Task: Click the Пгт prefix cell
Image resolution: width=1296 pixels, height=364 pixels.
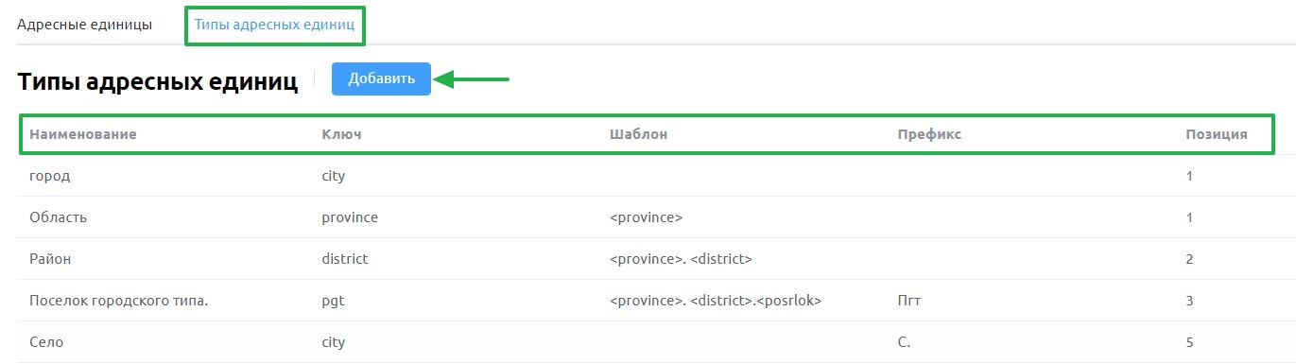Action: (x=909, y=301)
